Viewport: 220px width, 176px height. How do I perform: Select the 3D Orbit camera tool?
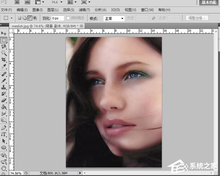coord(4,162)
